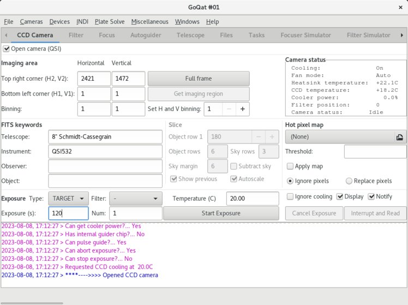Open the Cameras menu
Image resolution: width=408 pixels, height=305 pixels.
pyautogui.click(x=31, y=22)
